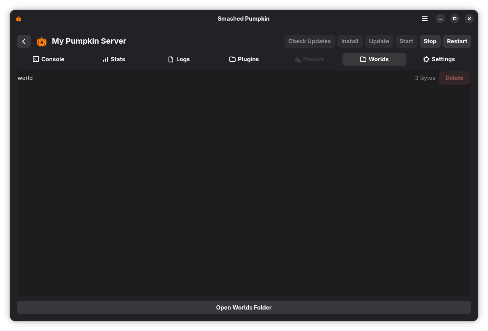Minimize the Smashed Pumpkin window
The width and height of the screenshot is (488, 331).
440,19
